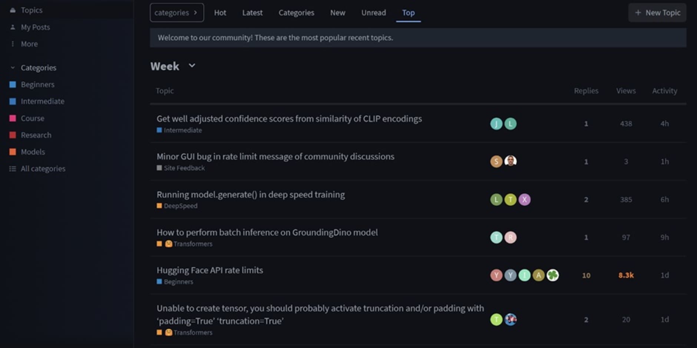Click the Topics sidebar icon
The height and width of the screenshot is (348, 697).
point(13,10)
